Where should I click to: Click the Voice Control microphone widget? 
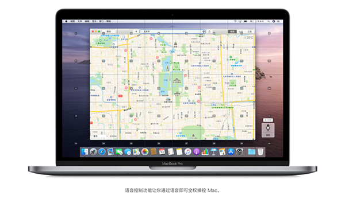[x=268, y=130]
